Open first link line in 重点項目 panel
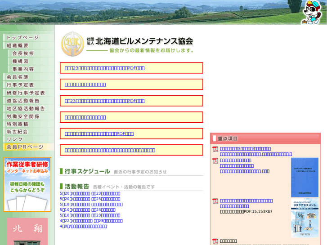Screen dimensions: 327x245 (245, 149)
